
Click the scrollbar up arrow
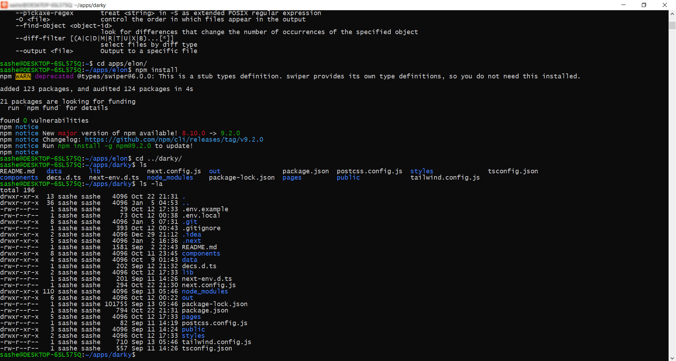pos(672,14)
